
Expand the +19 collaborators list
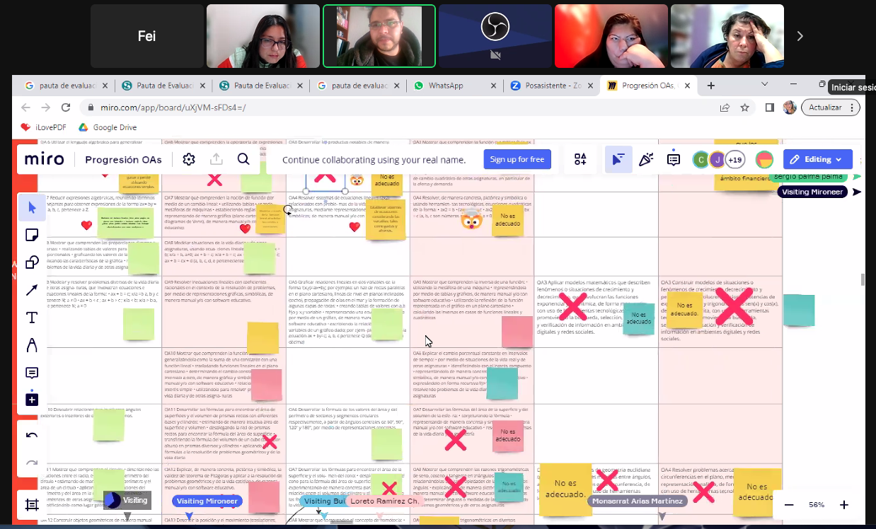click(x=734, y=159)
